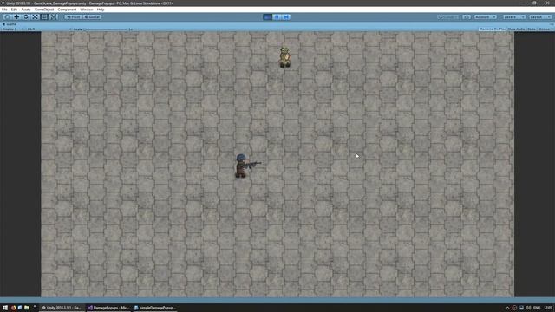This screenshot has width=555, height=312.
Task: Show hidden system tray icons
Action: 507,308
